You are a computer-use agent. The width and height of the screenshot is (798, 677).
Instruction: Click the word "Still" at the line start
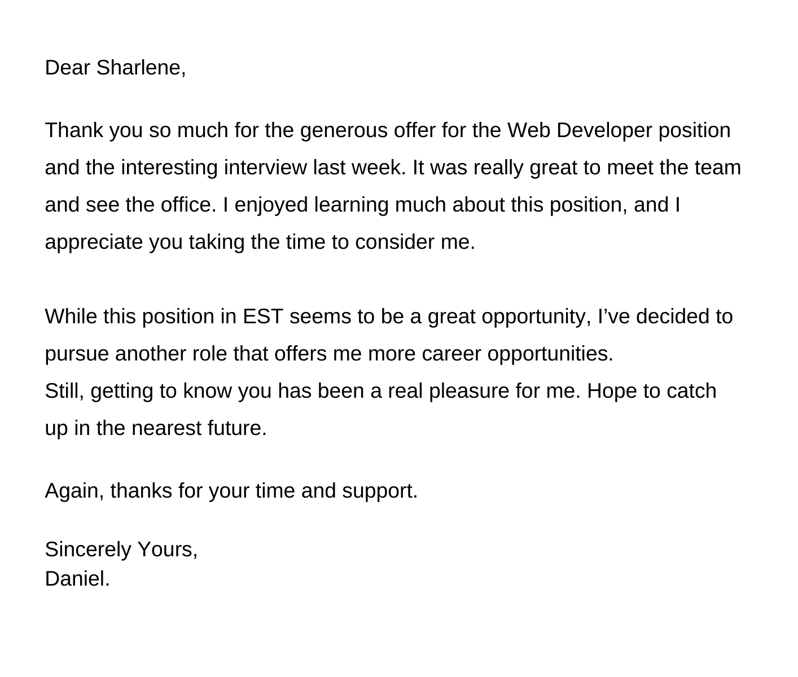pyautogui.click(x=64, y=391)
